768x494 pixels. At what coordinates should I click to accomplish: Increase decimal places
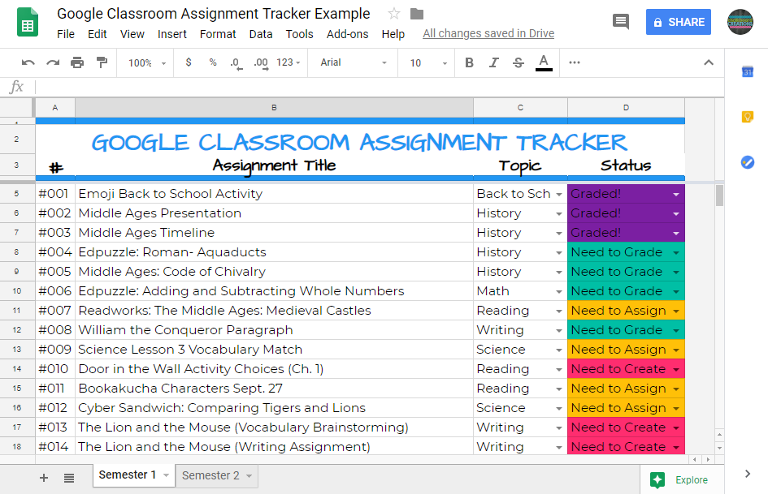pos(261,63)
